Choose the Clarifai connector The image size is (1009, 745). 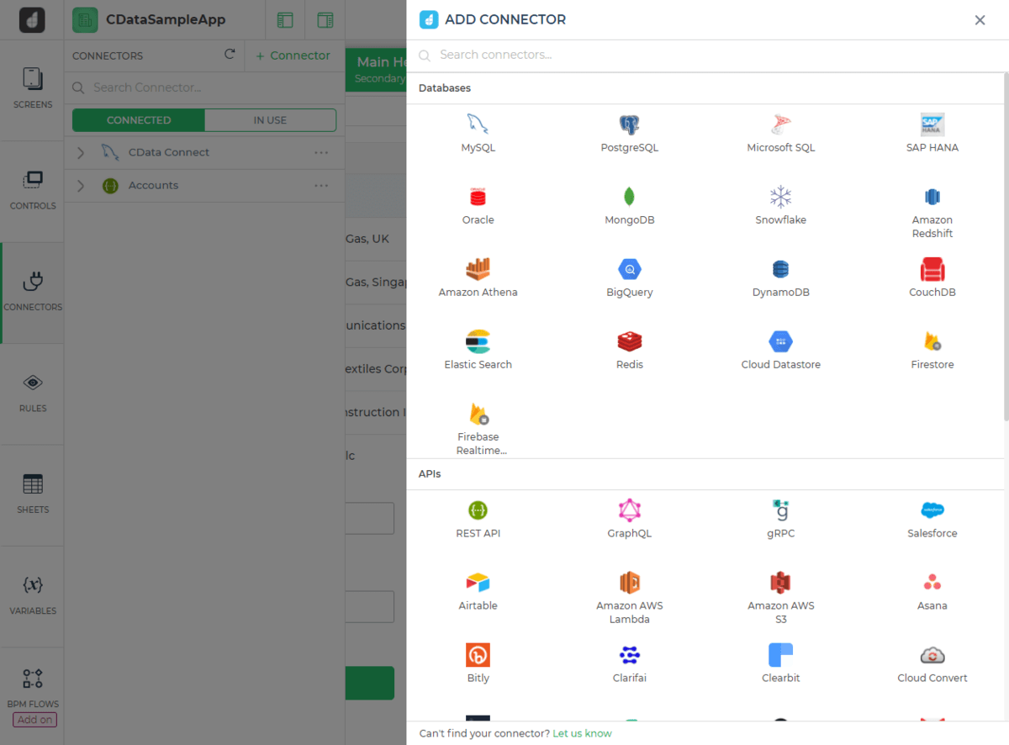pos(629,664)
